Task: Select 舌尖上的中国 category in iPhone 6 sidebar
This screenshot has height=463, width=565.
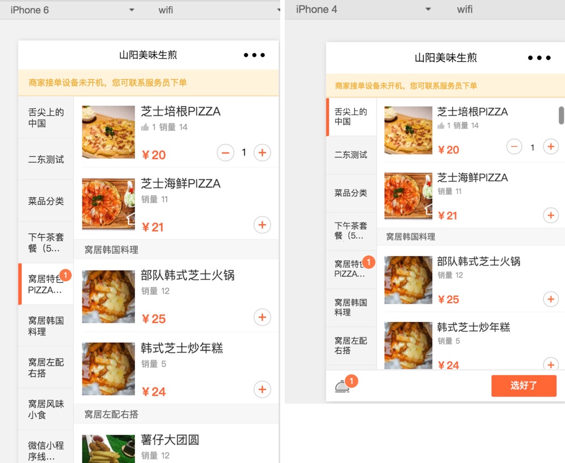Action: 46,117
